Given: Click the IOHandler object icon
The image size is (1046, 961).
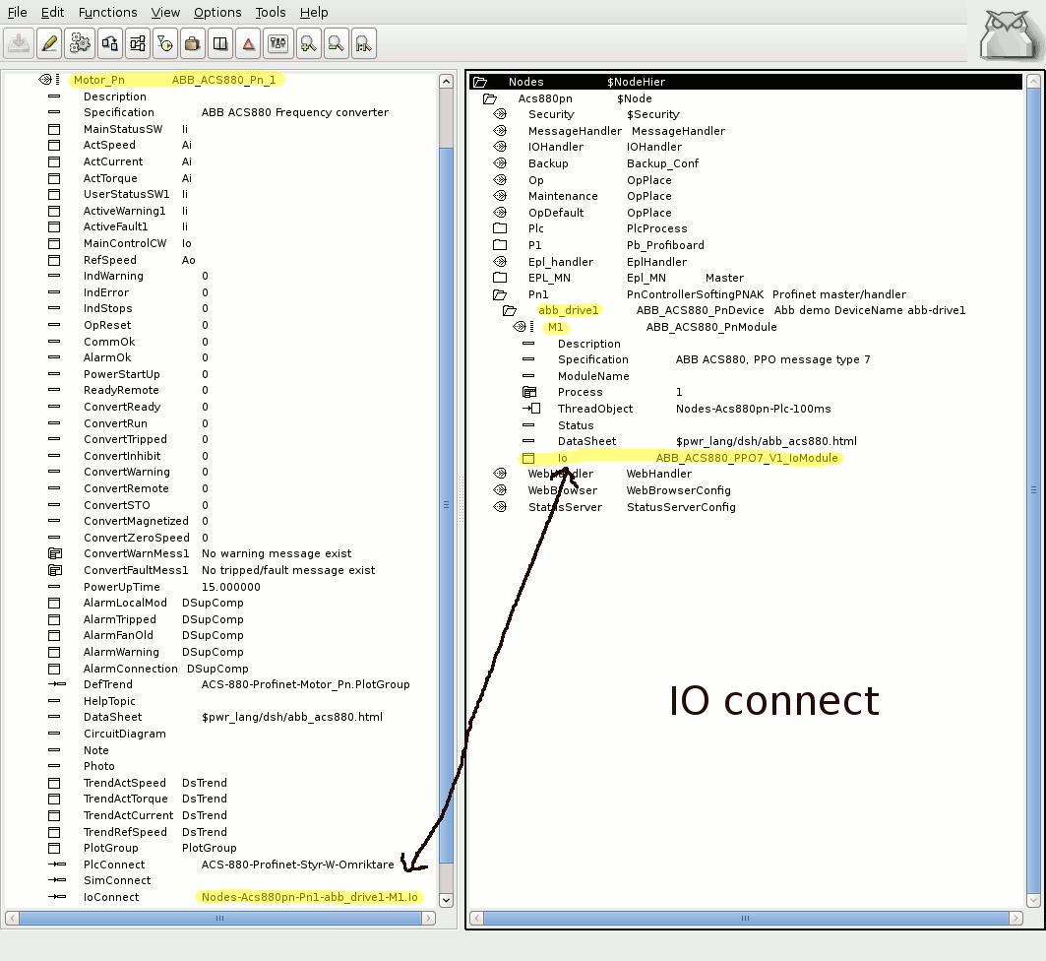Looking at the screenshot, I should tap(500, 147).
